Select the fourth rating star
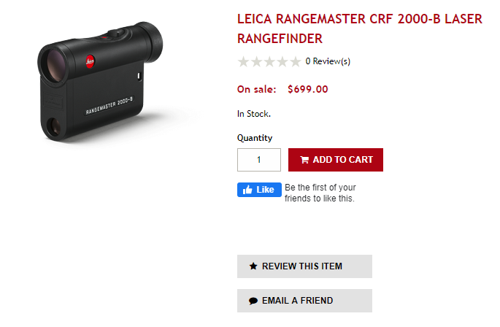This screenshot has height=327, width=500. pyautogui.click(x=282, y=61)
